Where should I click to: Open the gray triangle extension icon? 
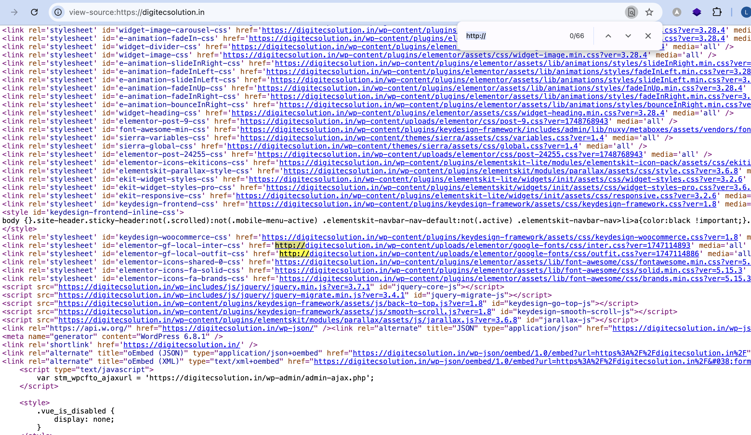coord(677,12)
